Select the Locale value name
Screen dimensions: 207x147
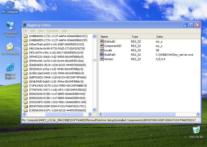pos(108,50)
